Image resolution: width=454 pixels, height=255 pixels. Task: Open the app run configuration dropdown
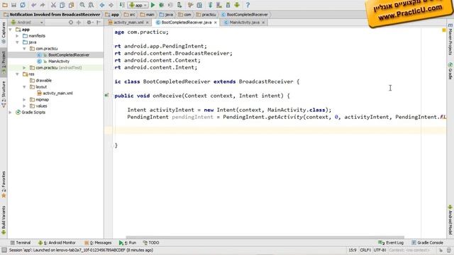138,5
